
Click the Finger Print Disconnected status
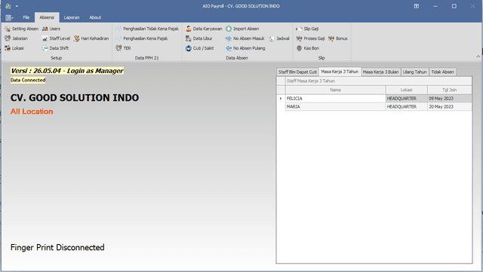[x=57, y=247]
